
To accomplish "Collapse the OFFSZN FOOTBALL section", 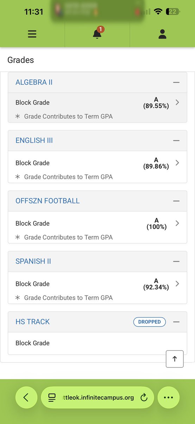I will pyautogui.click(x=176, y=201).
